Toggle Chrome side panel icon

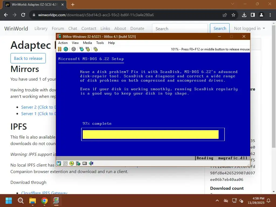click(x=253, y=15)
